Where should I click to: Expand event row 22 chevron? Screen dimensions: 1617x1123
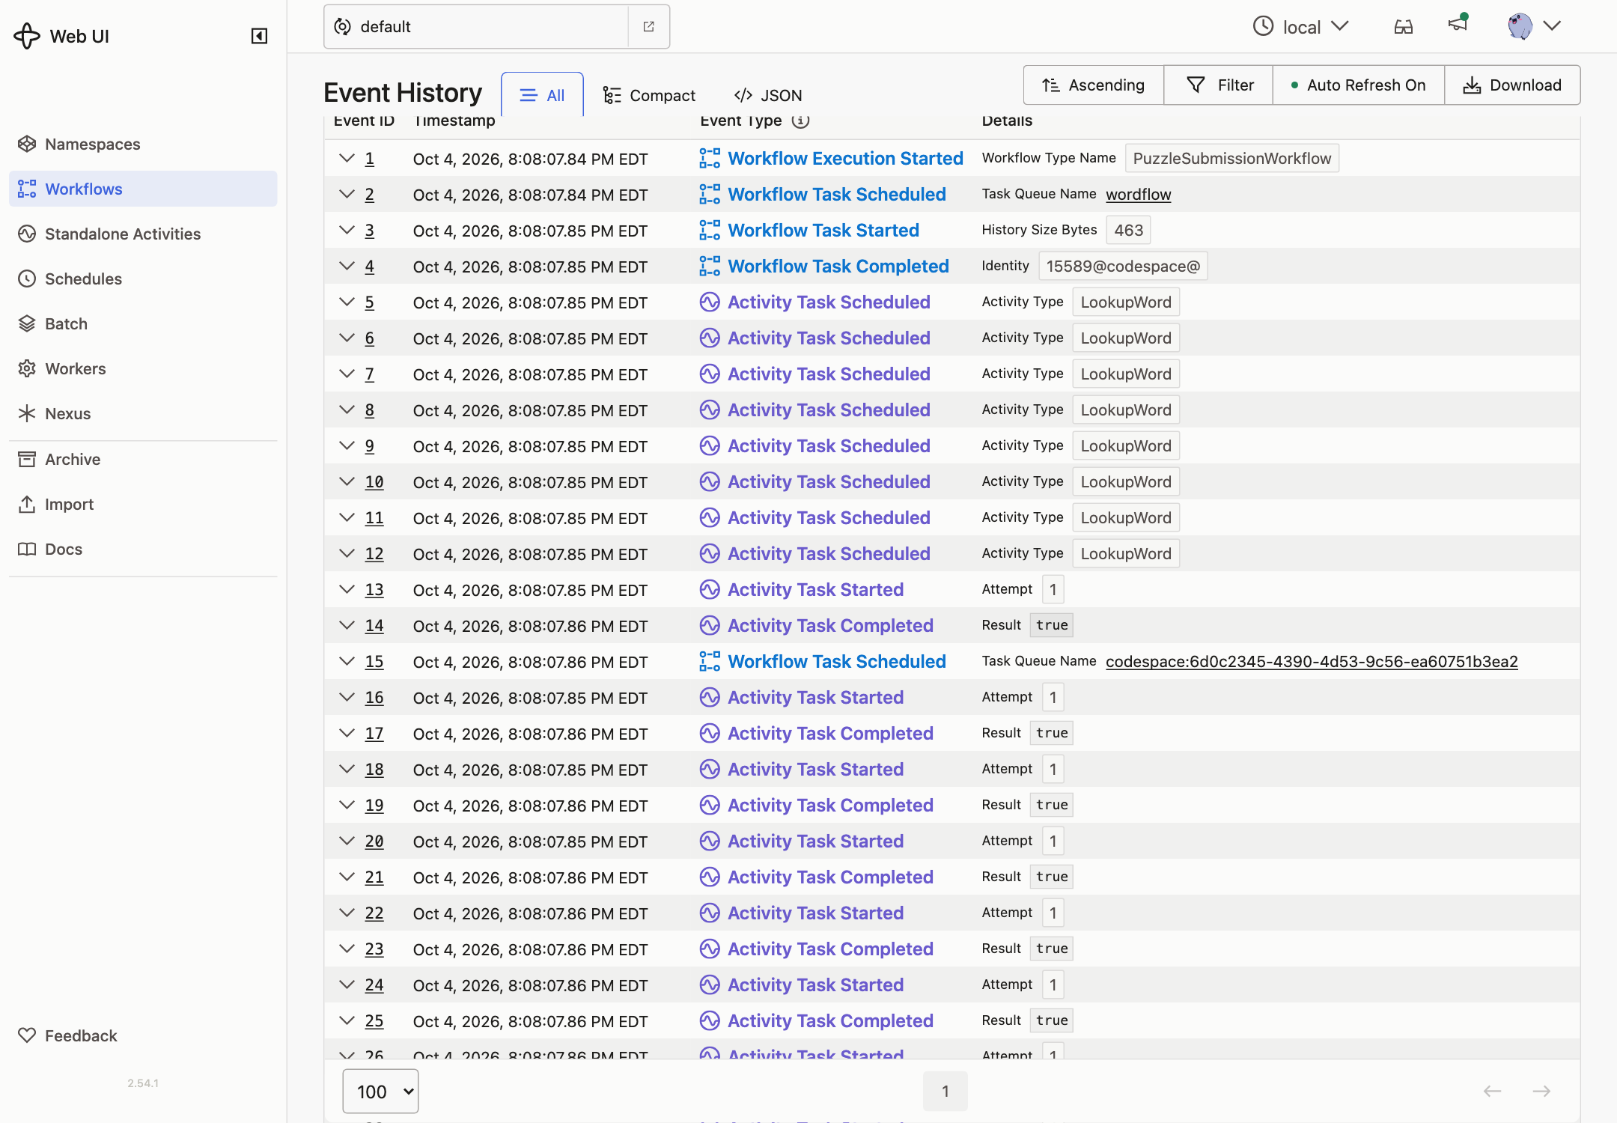pyautogui.click(x=347, y=913)
